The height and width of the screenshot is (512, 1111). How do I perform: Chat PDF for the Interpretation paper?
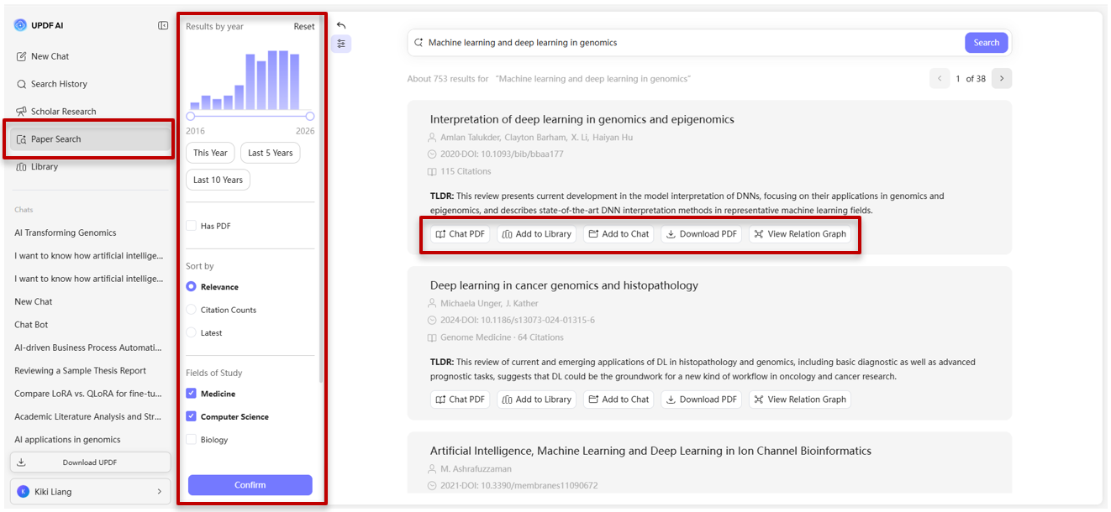[461, 234]
